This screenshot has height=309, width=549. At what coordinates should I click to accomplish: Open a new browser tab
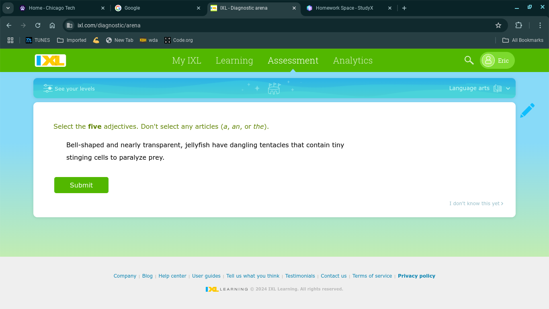404,8
